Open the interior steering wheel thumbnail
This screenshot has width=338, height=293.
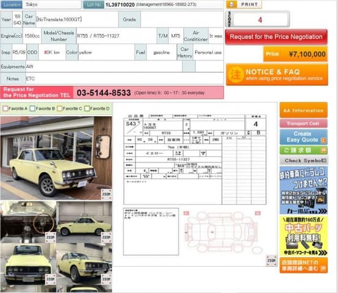tap(28, 222)
